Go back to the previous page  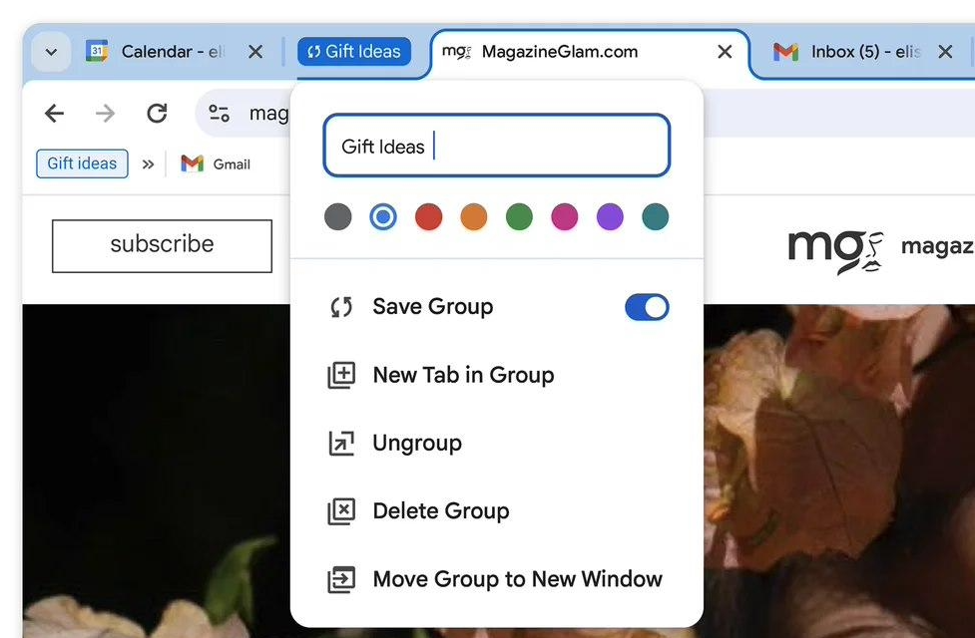55,113
